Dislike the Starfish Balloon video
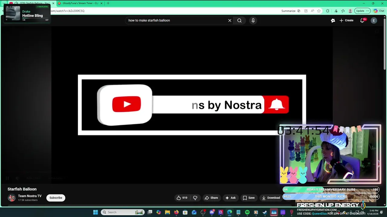Image resolution: width=387 pixels, height=217 pixels. click(195, 198)
